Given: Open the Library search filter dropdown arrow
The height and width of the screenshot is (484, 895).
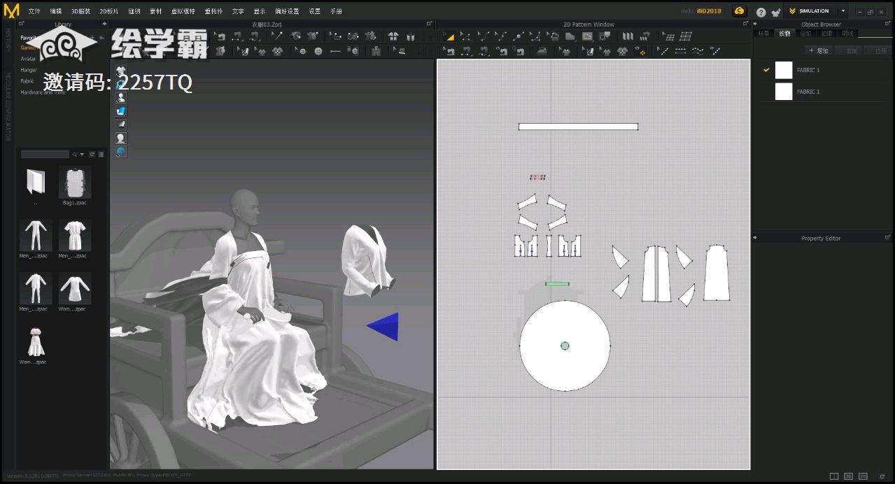Looking at the screenshot, I should point(82,155).
